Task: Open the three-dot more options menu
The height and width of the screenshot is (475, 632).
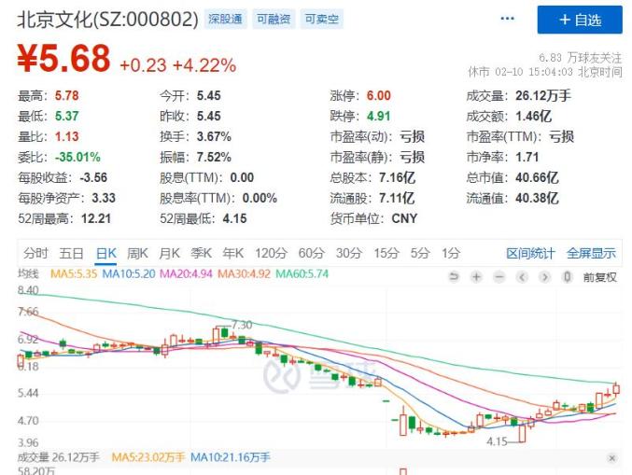Action: (507, 19)
